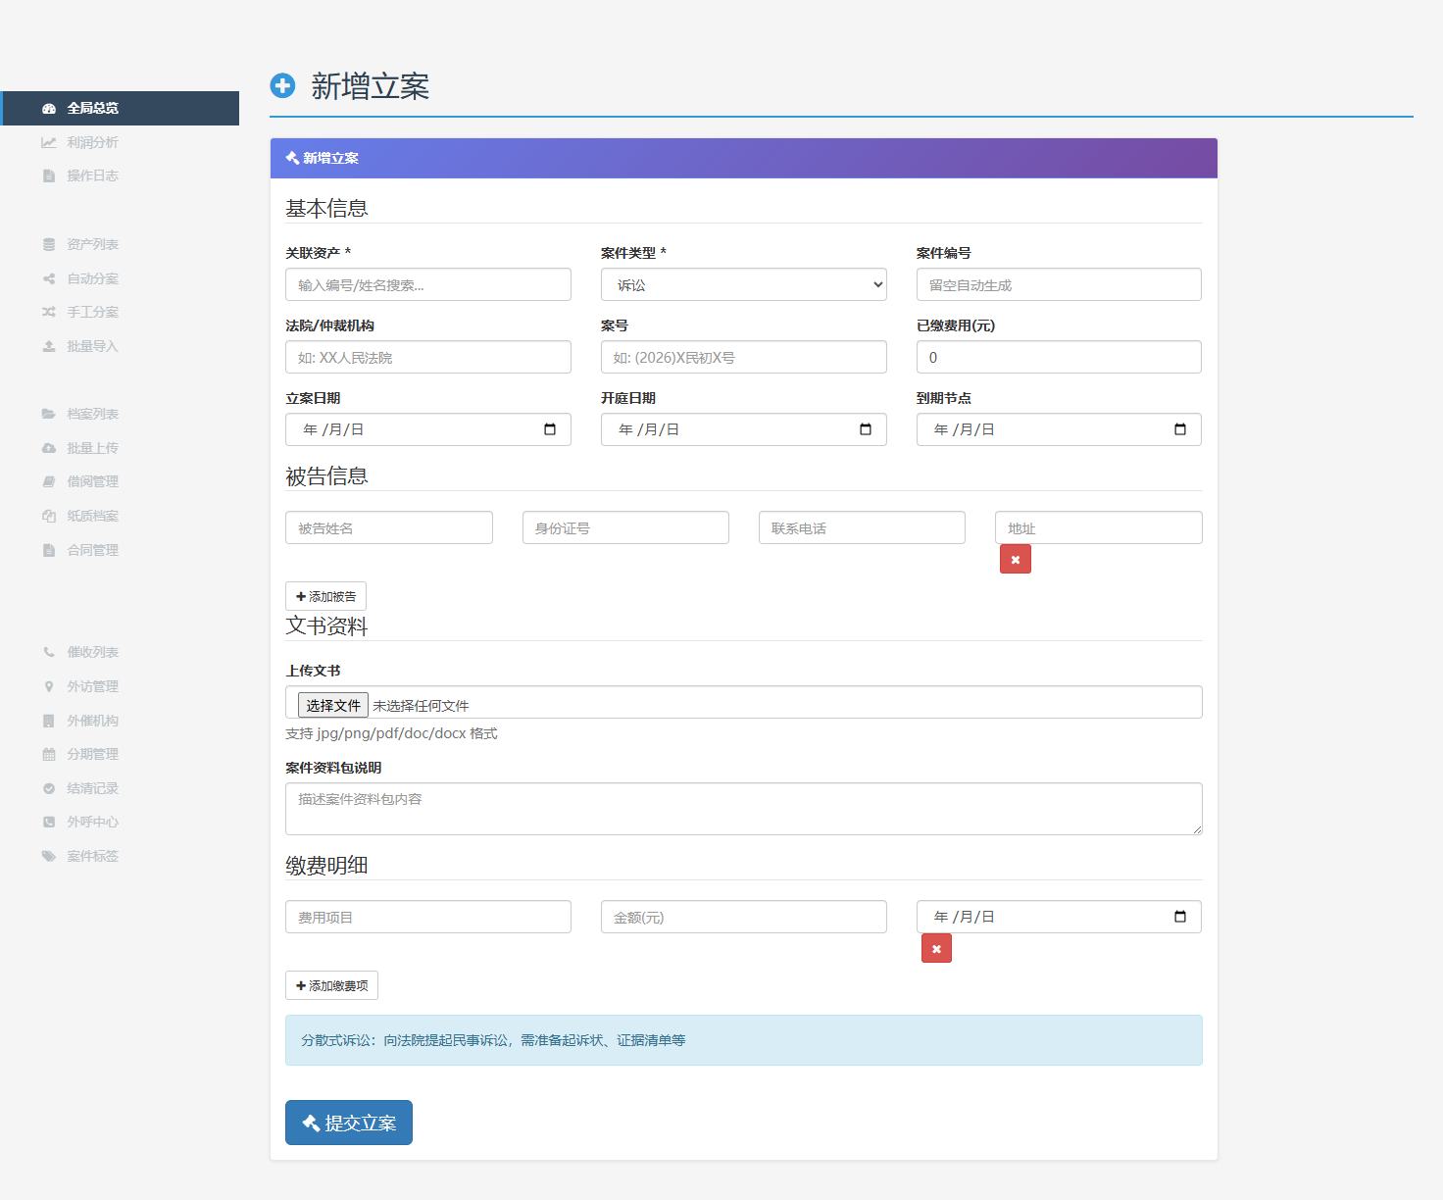Focus the 地址 input field
1443x1200 pixels.
click(x=1099, y=527)
